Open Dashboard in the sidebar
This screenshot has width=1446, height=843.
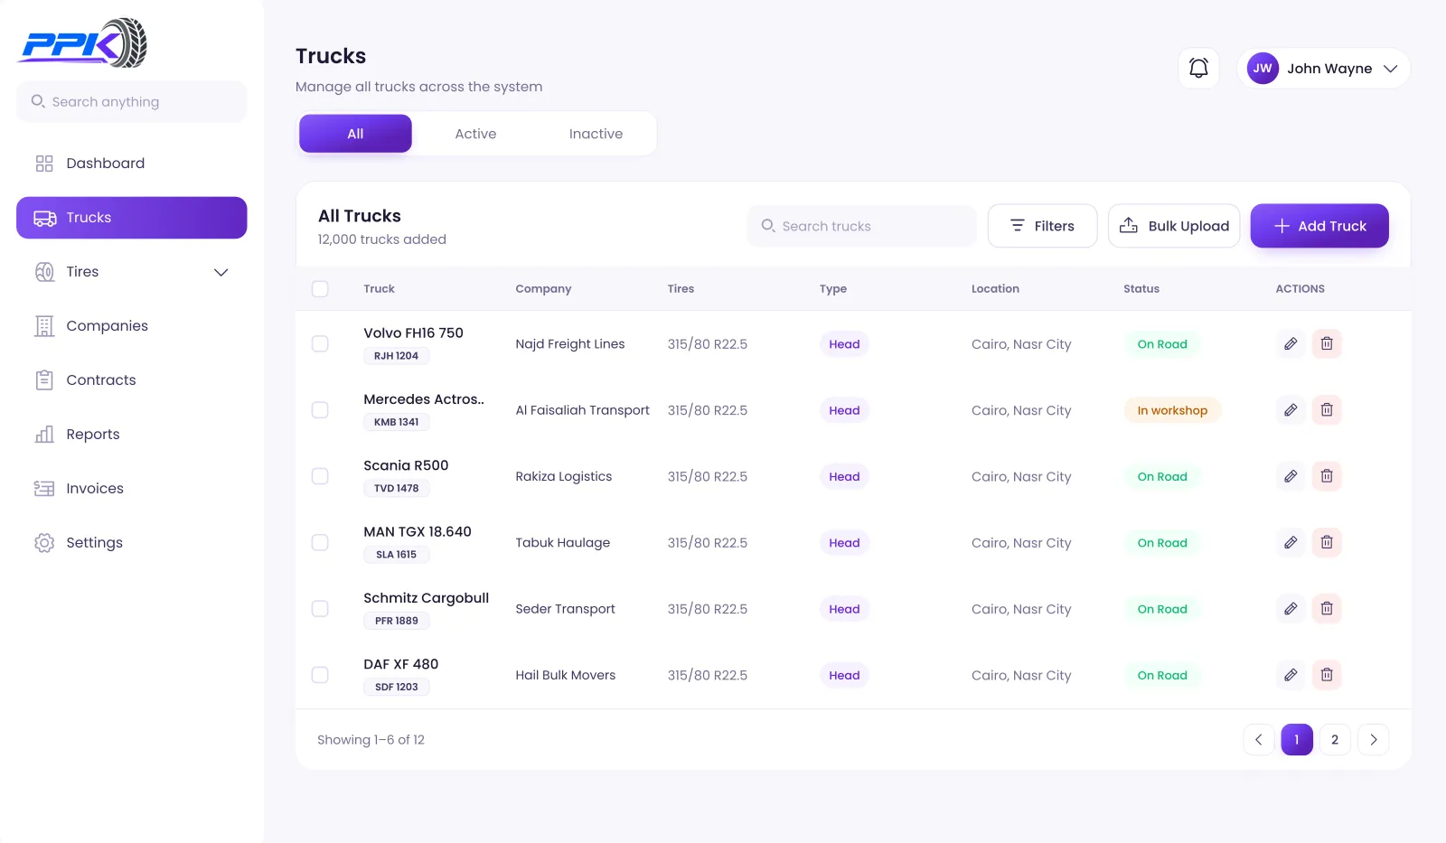[131, 164]
